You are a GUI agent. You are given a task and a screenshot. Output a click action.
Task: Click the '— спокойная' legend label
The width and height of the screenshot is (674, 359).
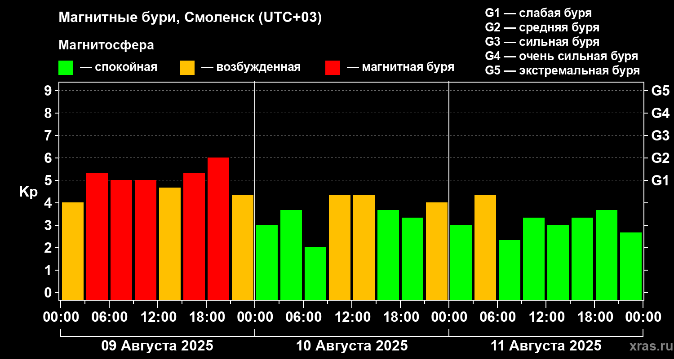119,67
